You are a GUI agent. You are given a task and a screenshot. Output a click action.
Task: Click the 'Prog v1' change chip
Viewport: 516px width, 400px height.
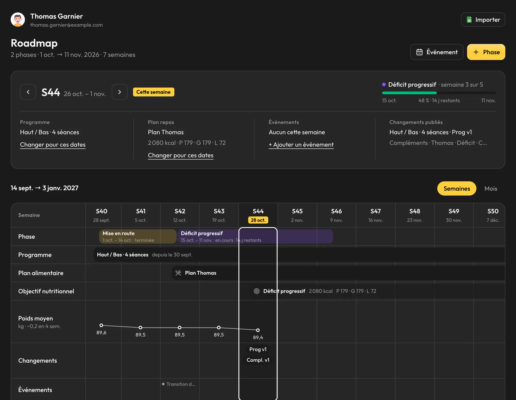click(258, 349)
